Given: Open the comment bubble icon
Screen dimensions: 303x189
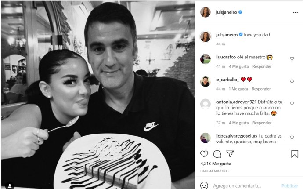Looking at the screenshot, I should pyautogui.click(x=217, y=154).
